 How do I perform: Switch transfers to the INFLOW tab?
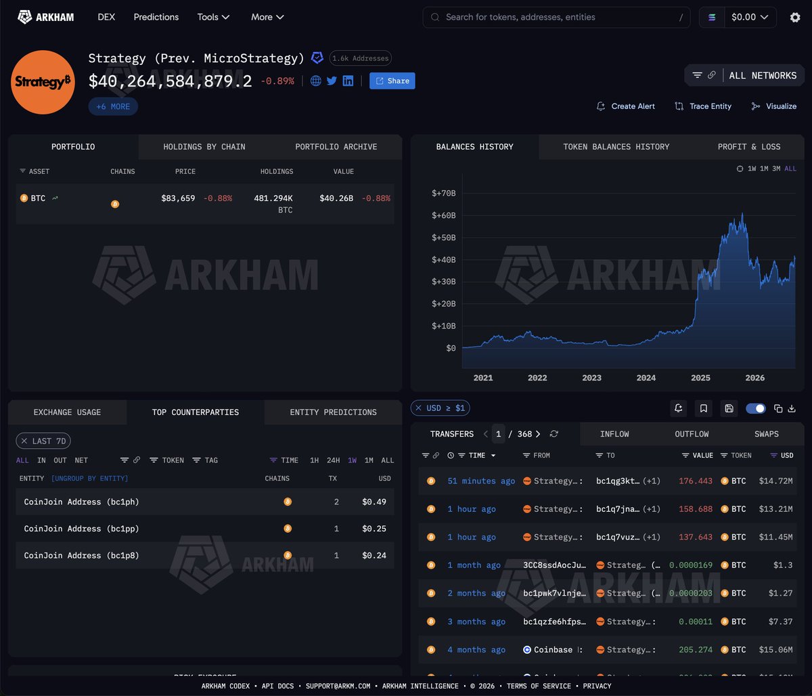coord(614,434)
